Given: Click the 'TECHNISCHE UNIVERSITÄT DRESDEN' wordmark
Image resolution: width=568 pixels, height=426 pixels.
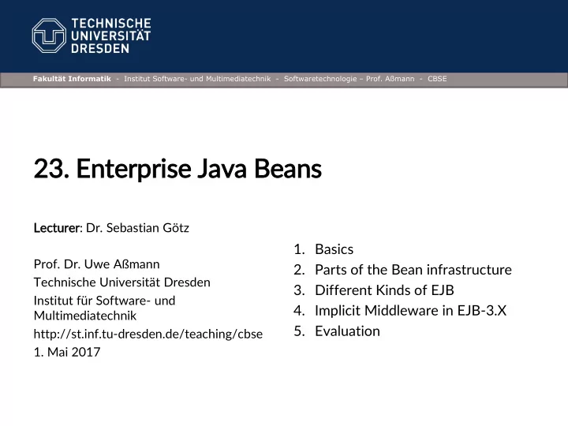Looking at the screenshot, I should [111, 35].
